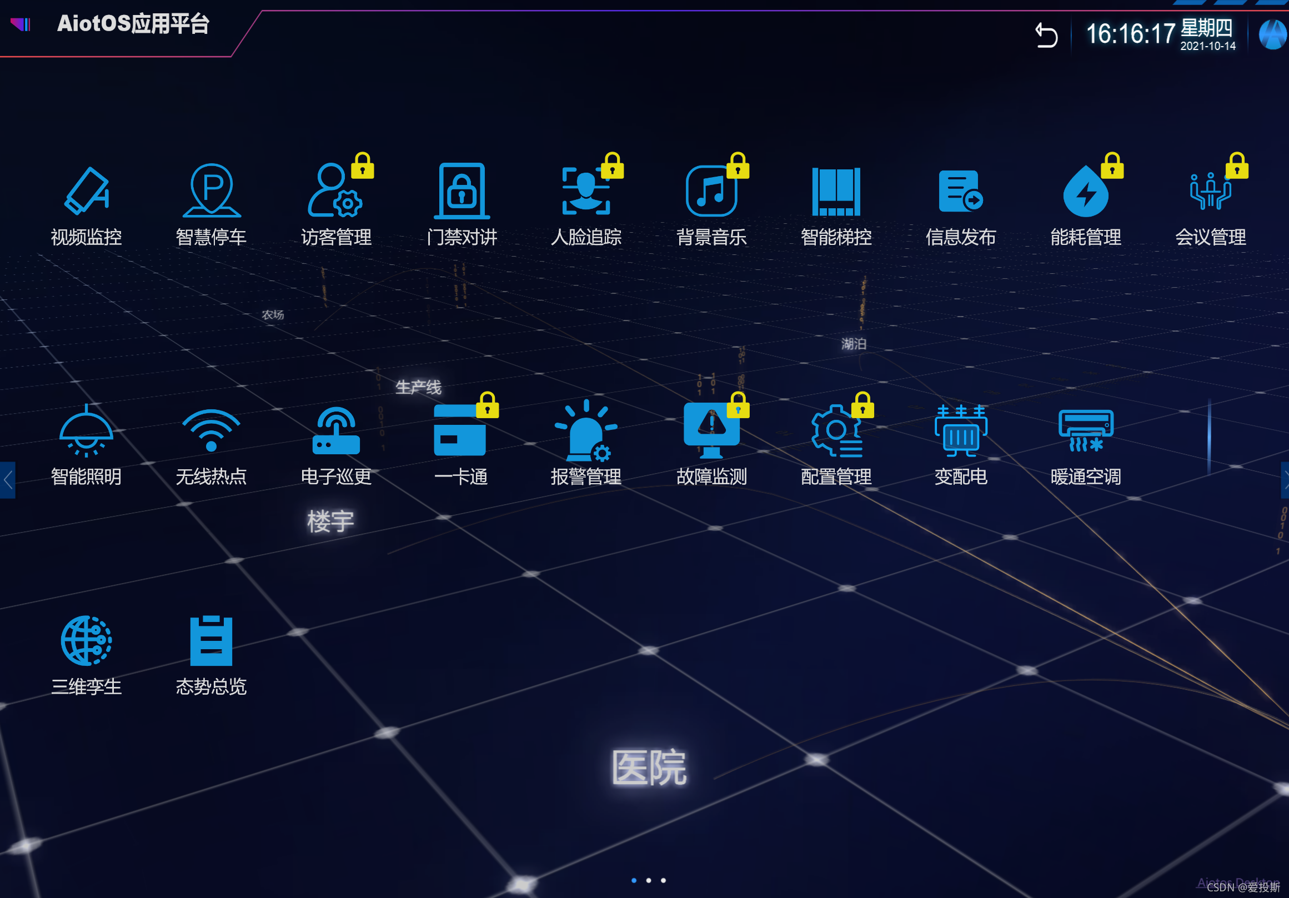Viewport: 1289px width, 898px height.
Task: Launch the 态势总览 situation overview app
Action: coord(211,641)
